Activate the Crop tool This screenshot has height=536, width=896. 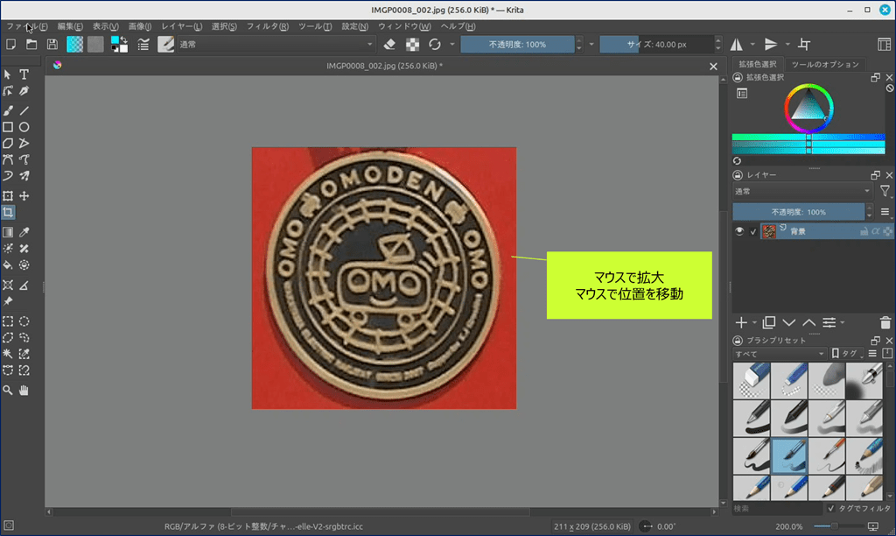pyautogui.click(x=8, y=213)
